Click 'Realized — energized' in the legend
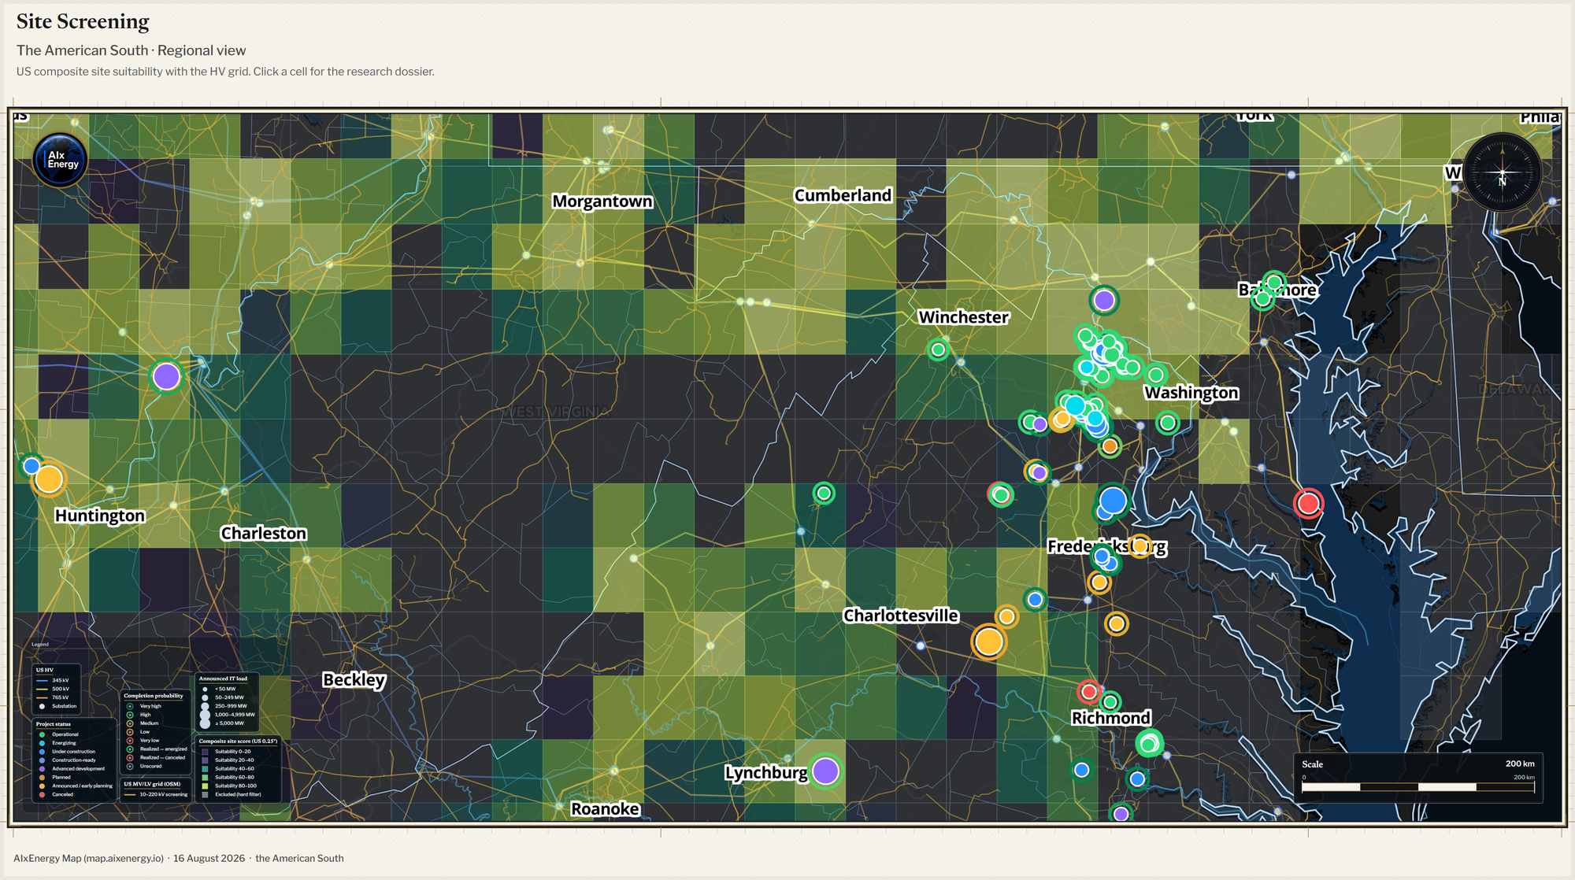The width and height of the screenshot is (1575, 880). [164, 749]
